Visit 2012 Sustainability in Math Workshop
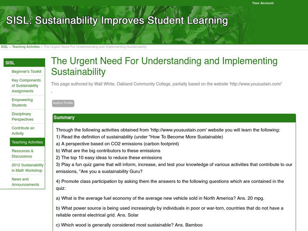Screen dimensions: 308x231 click(26, 167)
